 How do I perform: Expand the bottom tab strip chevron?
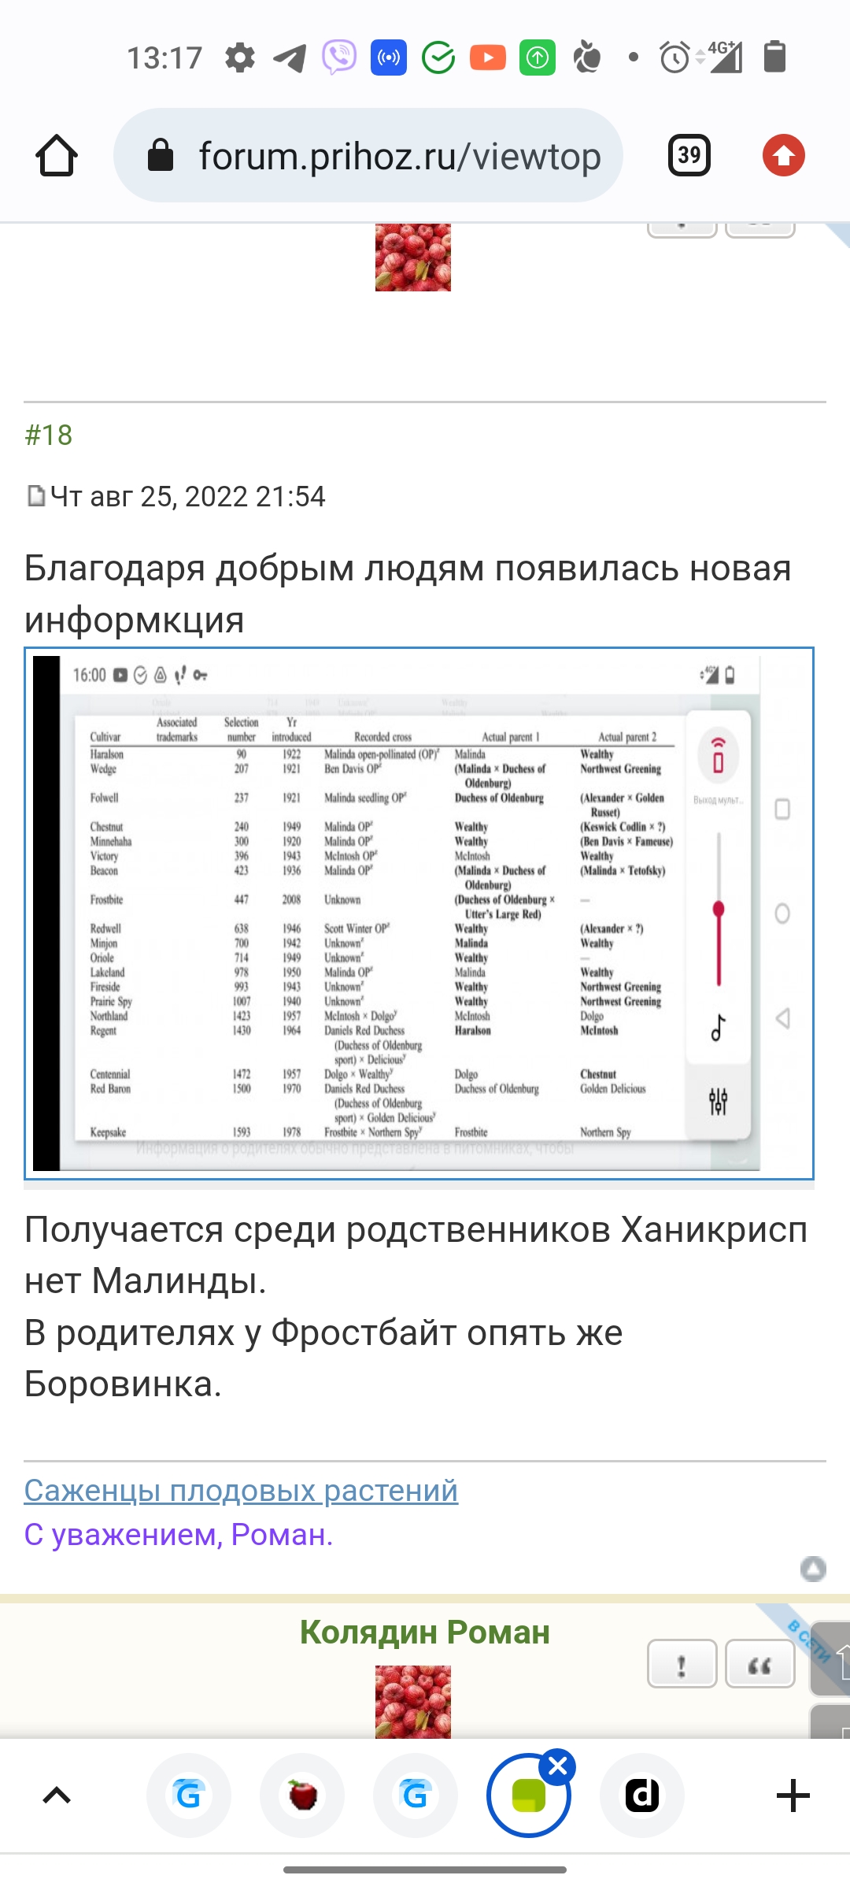pyautogui.click(x=57, y=1795)
